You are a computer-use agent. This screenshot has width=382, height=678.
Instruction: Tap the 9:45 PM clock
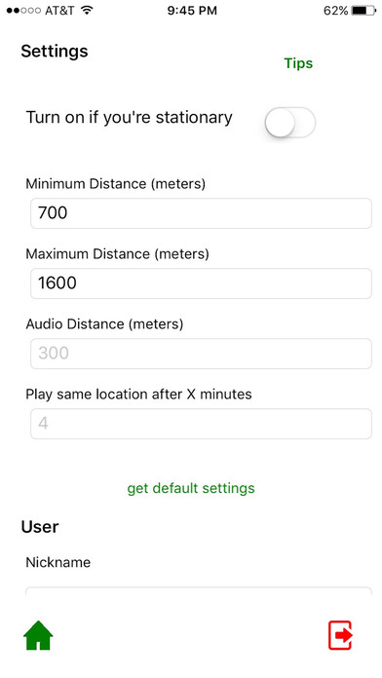(x=192, y=11)
